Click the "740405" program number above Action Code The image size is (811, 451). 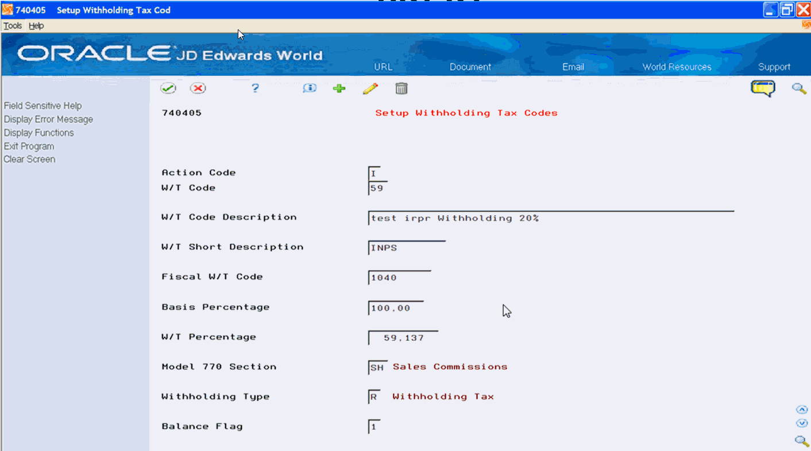pos(181,113)
